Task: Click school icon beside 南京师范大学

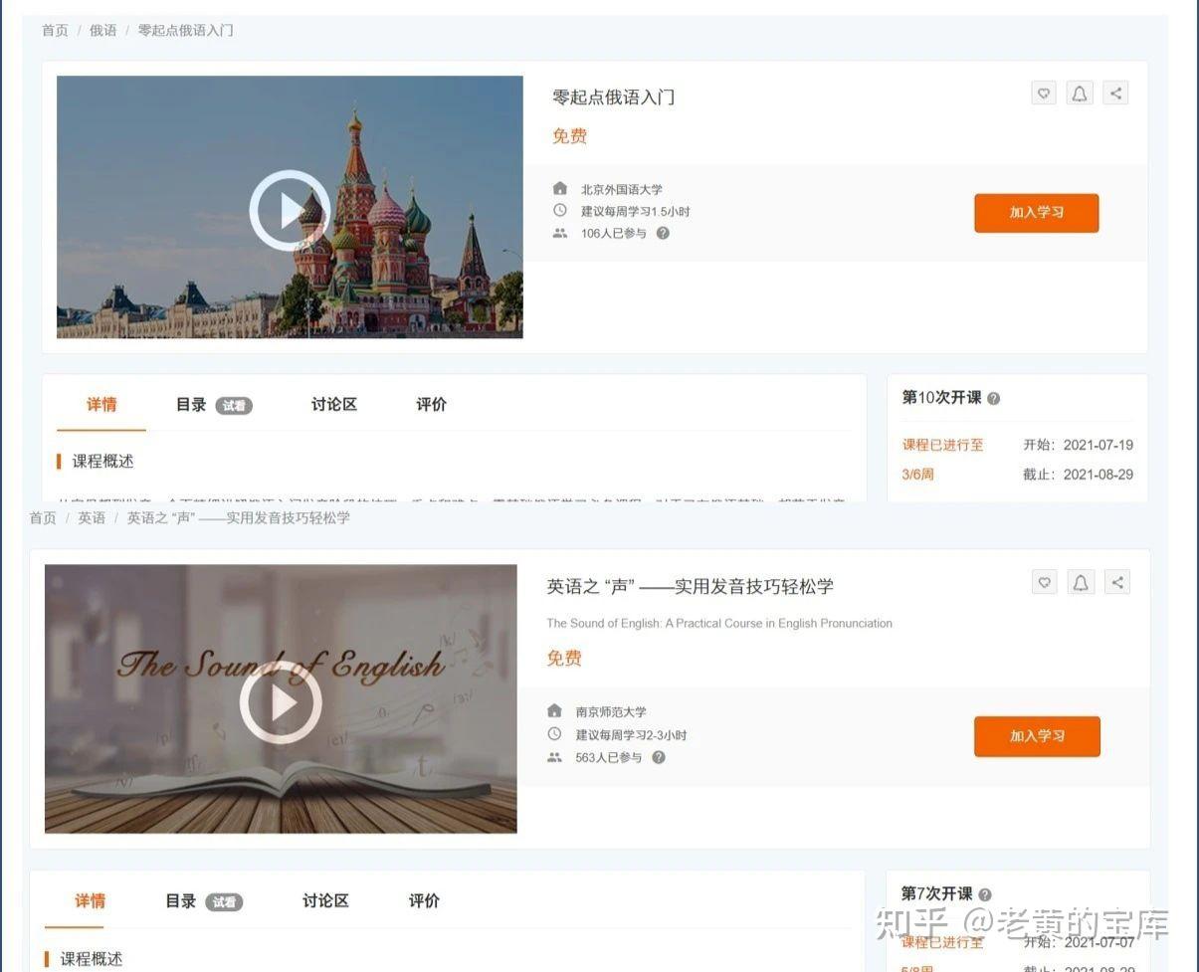Action: click(x=554, y=711)
